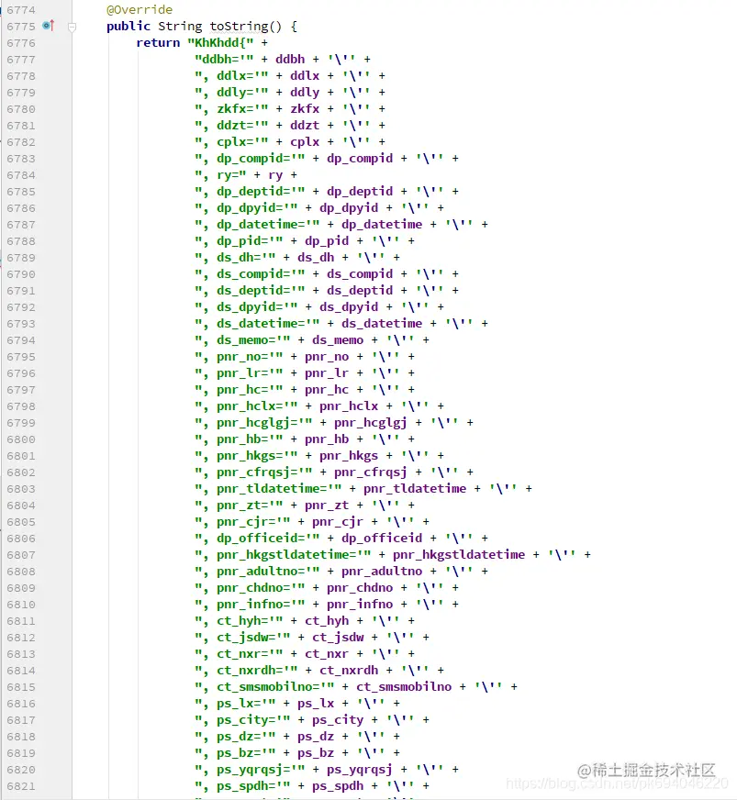Click the ct_smsmobilno field reference
This screenshot has width=737, height=800.
[404, 687]
